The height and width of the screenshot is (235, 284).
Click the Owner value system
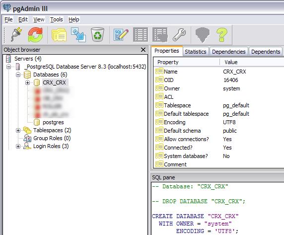[x=231, y=88]
